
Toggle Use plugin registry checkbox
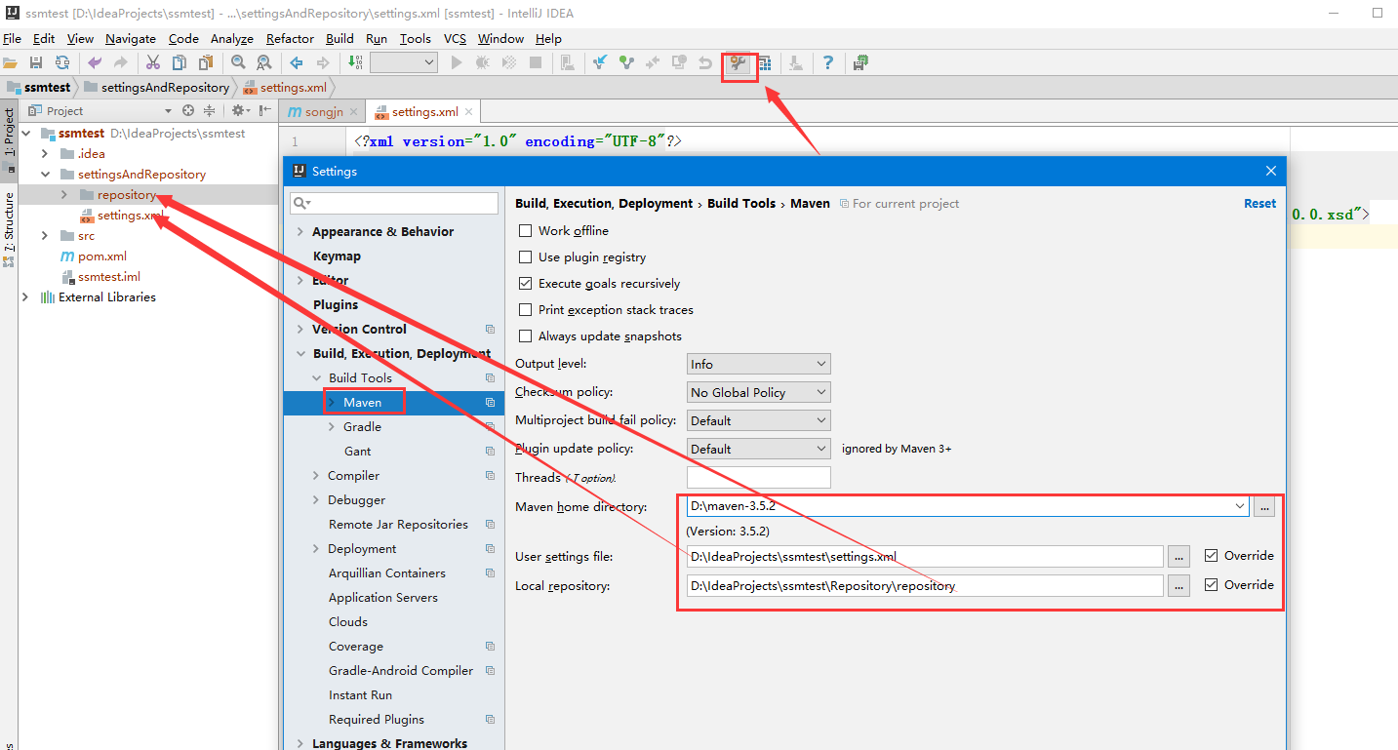pos(526,257)
